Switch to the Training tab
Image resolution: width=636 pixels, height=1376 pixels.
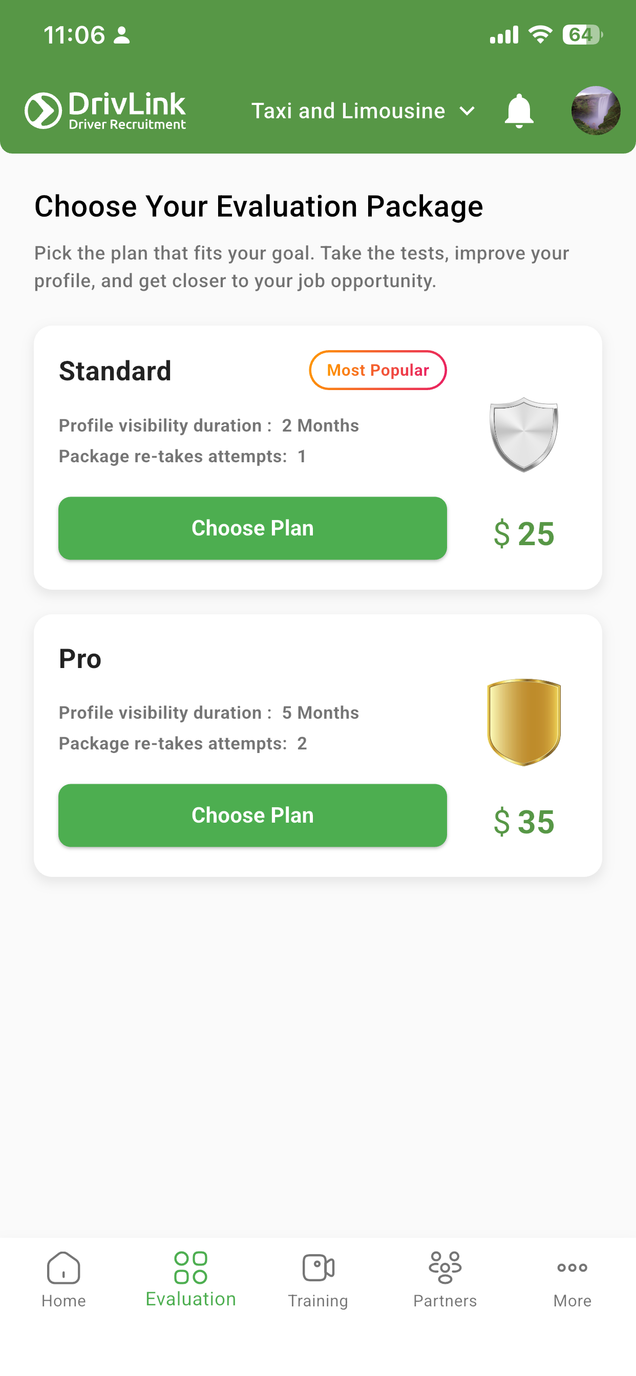pyautogui.click(x=318, y=1279)
